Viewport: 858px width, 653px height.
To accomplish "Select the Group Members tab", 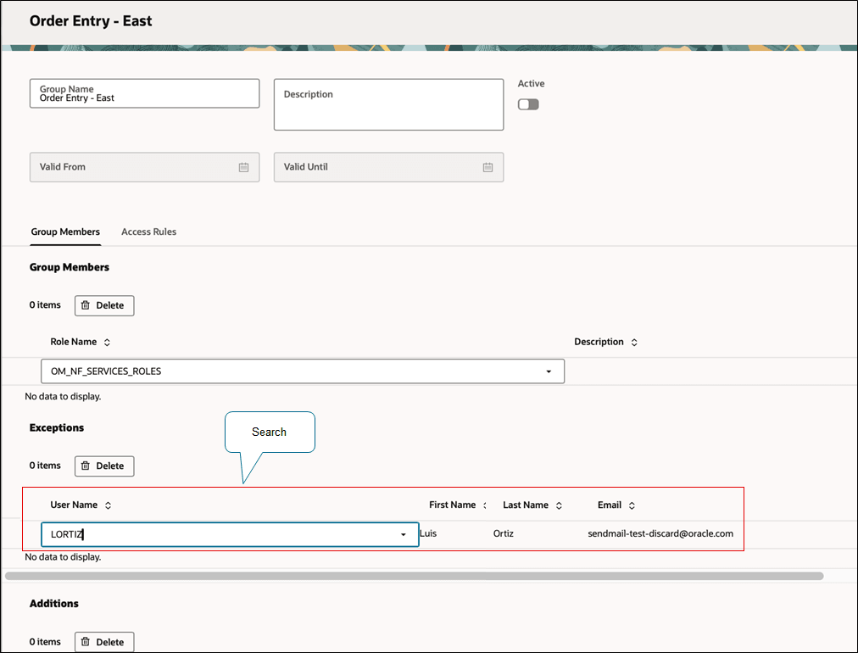I will click(x=65, y=232).
